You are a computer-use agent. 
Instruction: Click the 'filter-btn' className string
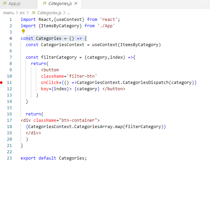[x=82, y=76]
